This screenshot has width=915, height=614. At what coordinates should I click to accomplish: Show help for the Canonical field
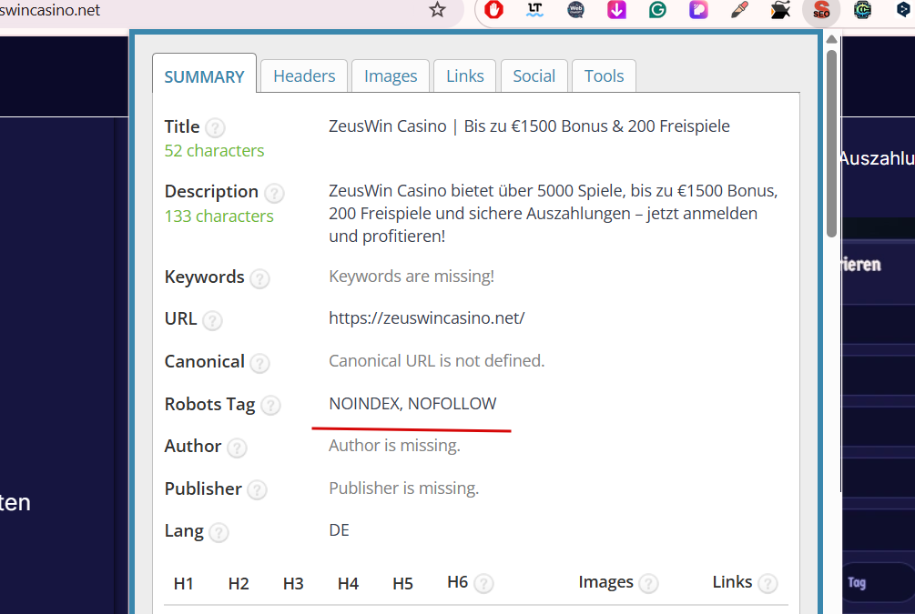(259, 363)
